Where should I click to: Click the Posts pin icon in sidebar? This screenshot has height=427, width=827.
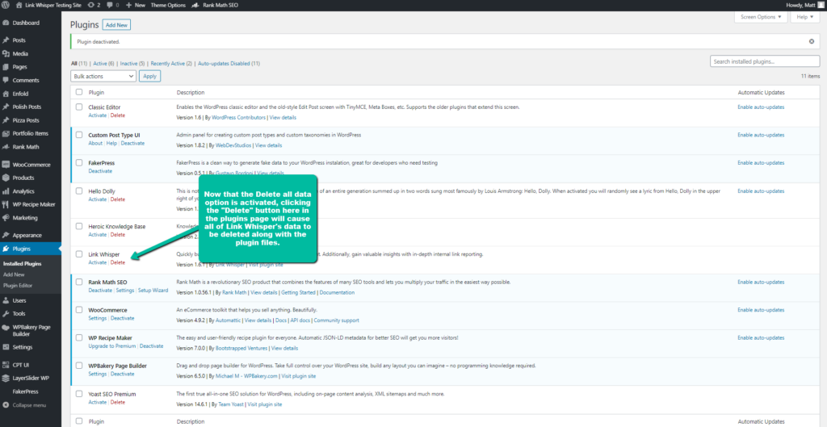click(6, 40)
